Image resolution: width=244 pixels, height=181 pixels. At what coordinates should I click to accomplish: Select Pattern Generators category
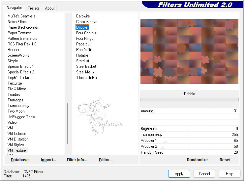click(22, 39)
